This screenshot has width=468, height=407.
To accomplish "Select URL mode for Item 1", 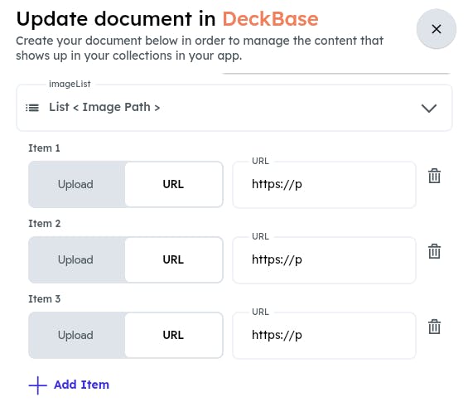I will pos(173,184).
